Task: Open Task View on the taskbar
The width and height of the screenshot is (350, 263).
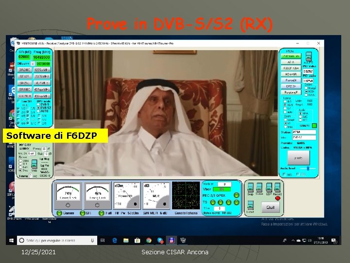Action: [103, 241]
